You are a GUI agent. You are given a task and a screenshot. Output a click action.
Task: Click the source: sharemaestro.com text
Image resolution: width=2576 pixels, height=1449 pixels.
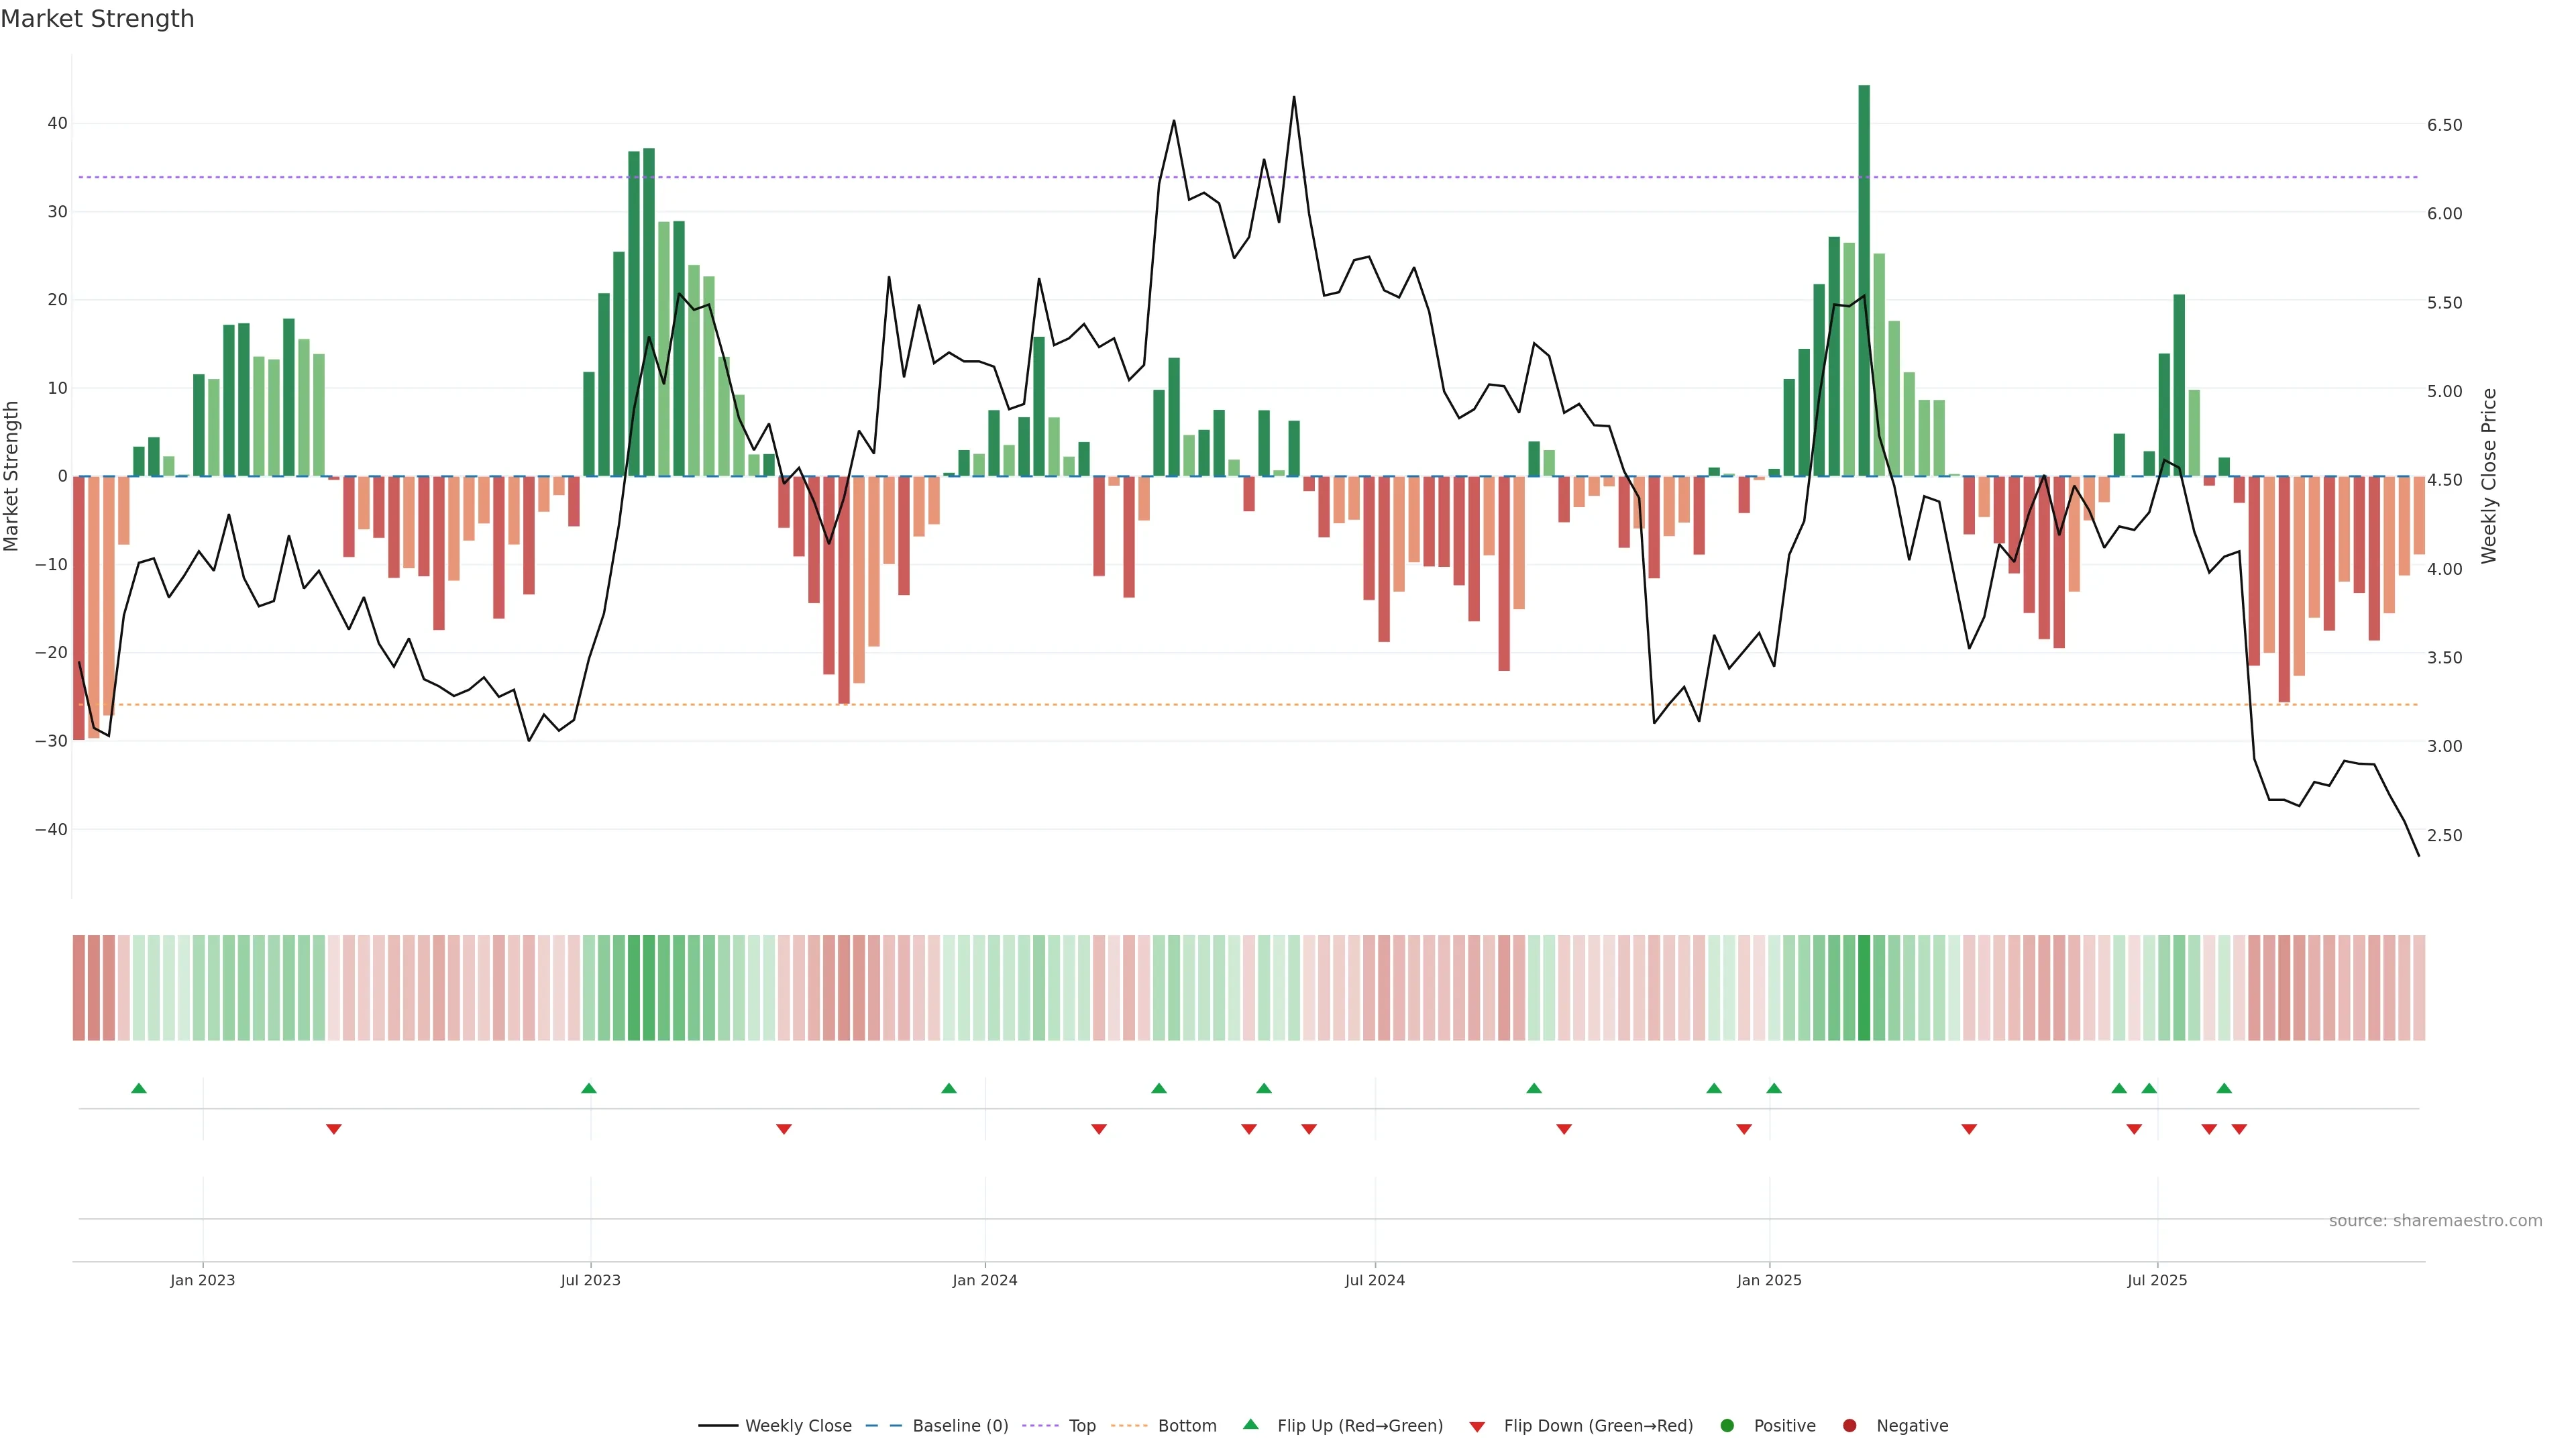pyautogui.click(x=2435, y=1221)
